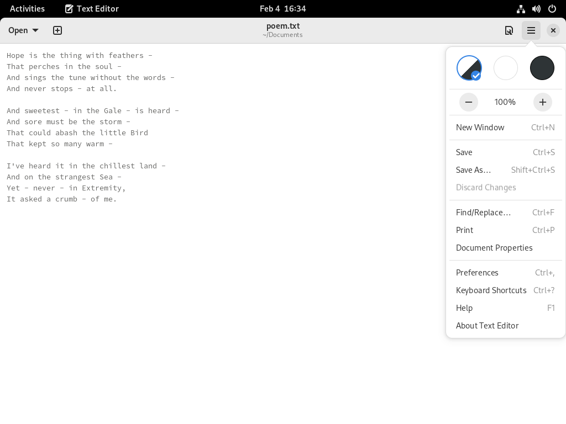
Task: Click the zoom out minus button
Action: click(469, 102)
